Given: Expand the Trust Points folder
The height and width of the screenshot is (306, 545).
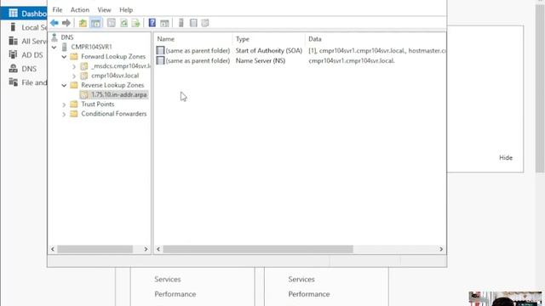Looking at the screenshot, I should [64, 105].
